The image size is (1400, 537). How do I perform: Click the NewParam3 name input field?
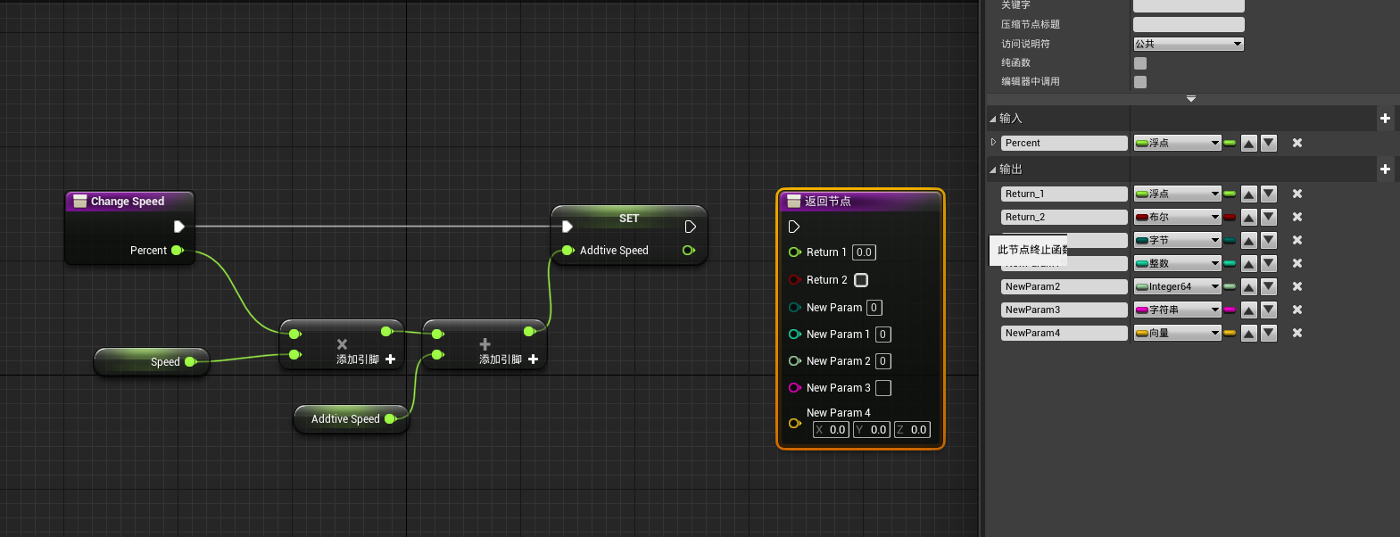pyautogui.click(x=1064, y=310)
